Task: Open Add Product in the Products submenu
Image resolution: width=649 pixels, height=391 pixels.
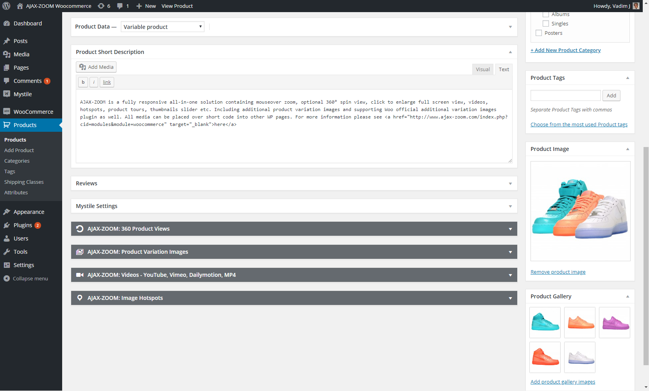Action: 19,150
